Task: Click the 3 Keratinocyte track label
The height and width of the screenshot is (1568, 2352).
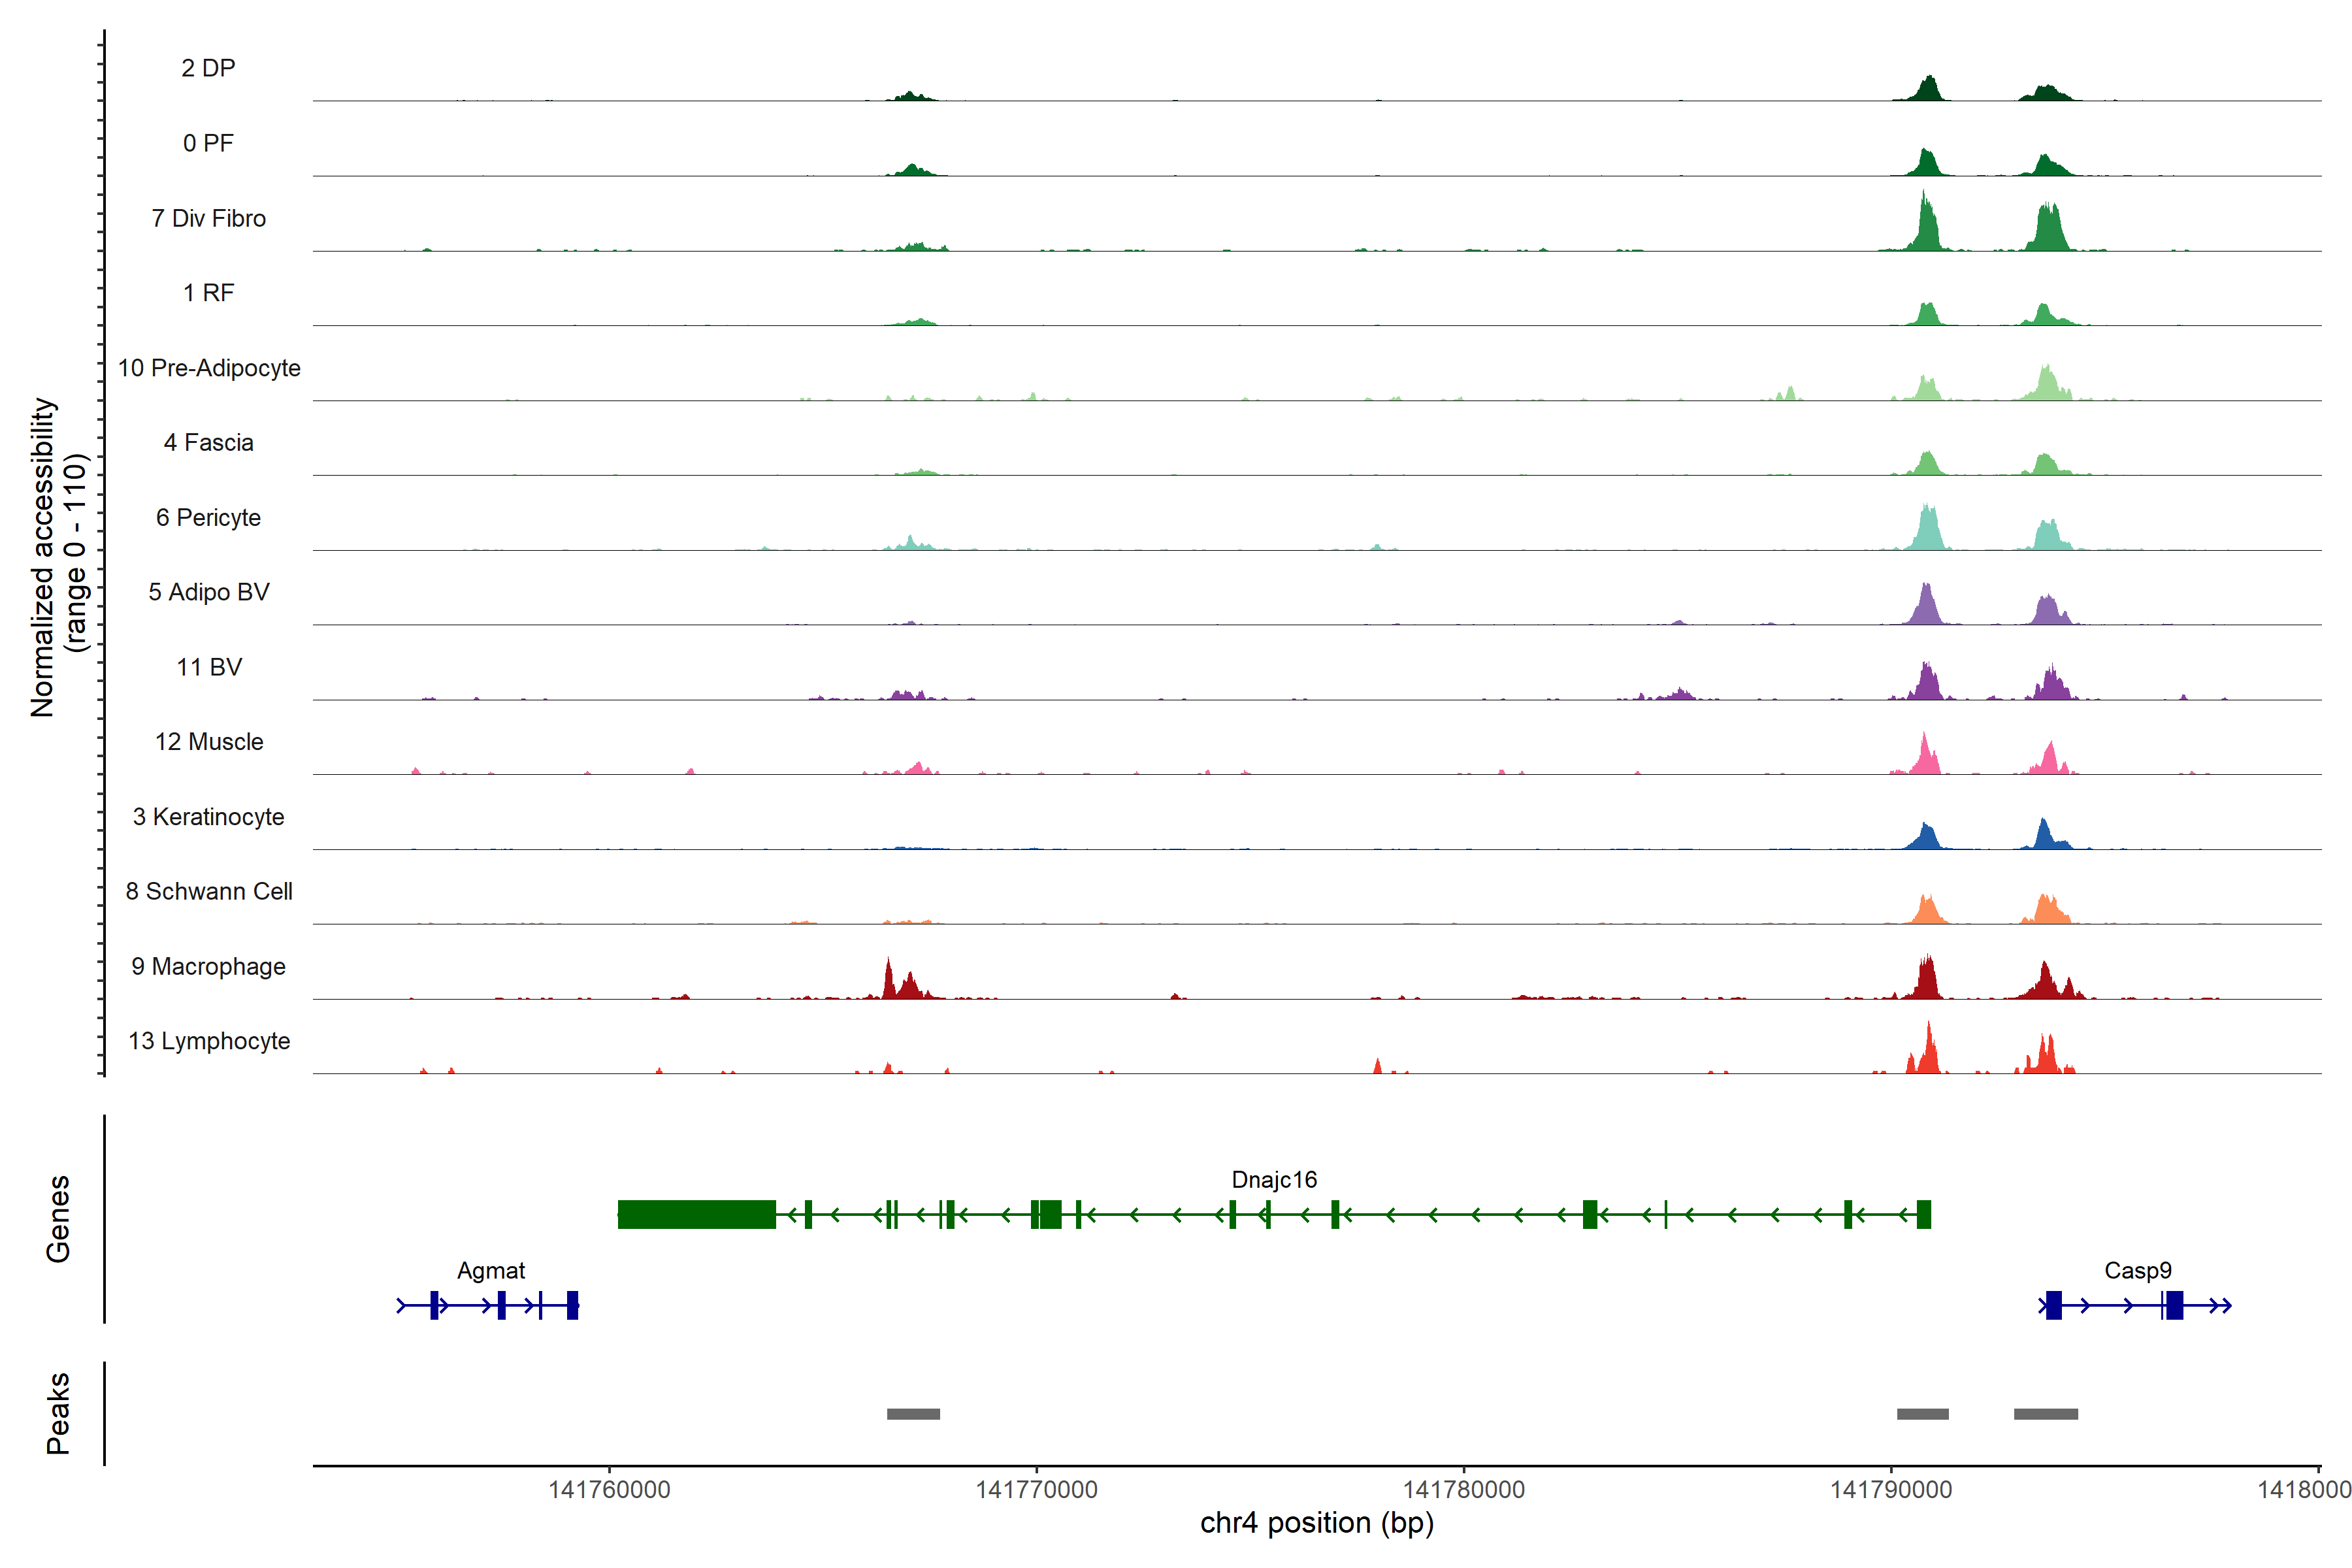Action: 208,817
